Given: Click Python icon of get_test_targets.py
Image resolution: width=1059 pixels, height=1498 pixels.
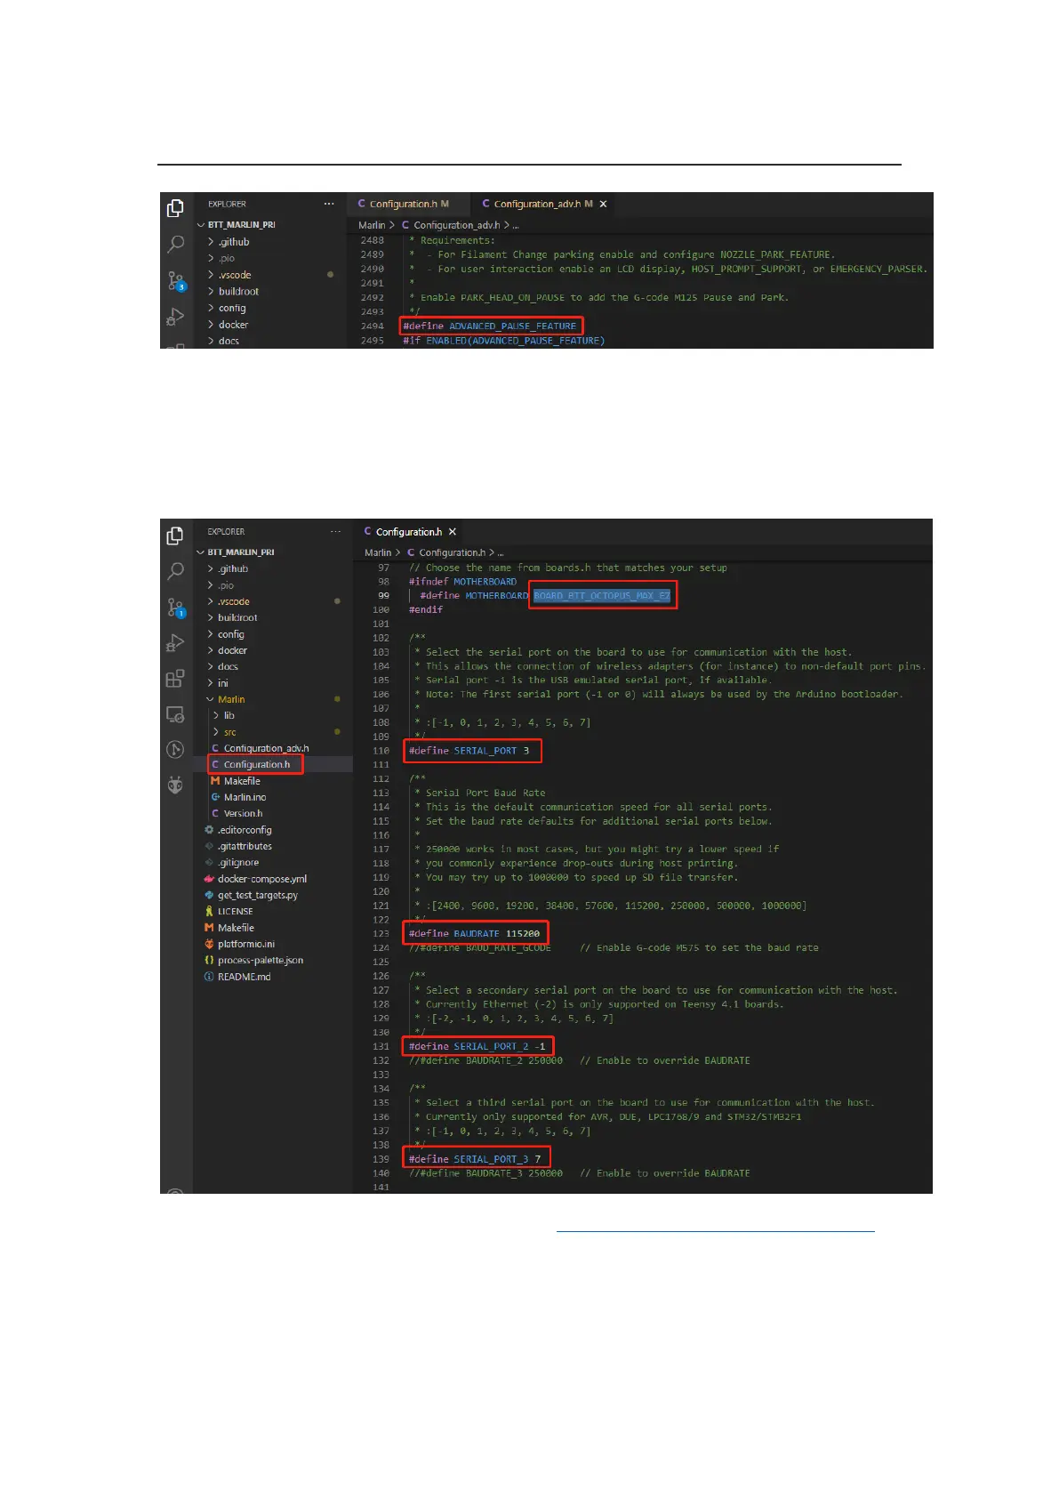Looking at the screenshot, I should coord(209,895).
